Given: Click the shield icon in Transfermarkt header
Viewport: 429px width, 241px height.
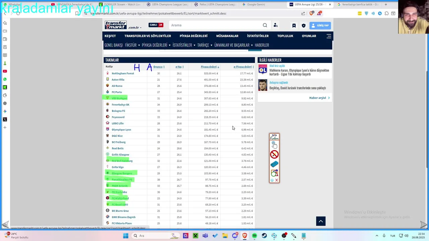Looking at the screenshot, I should 304,25.
